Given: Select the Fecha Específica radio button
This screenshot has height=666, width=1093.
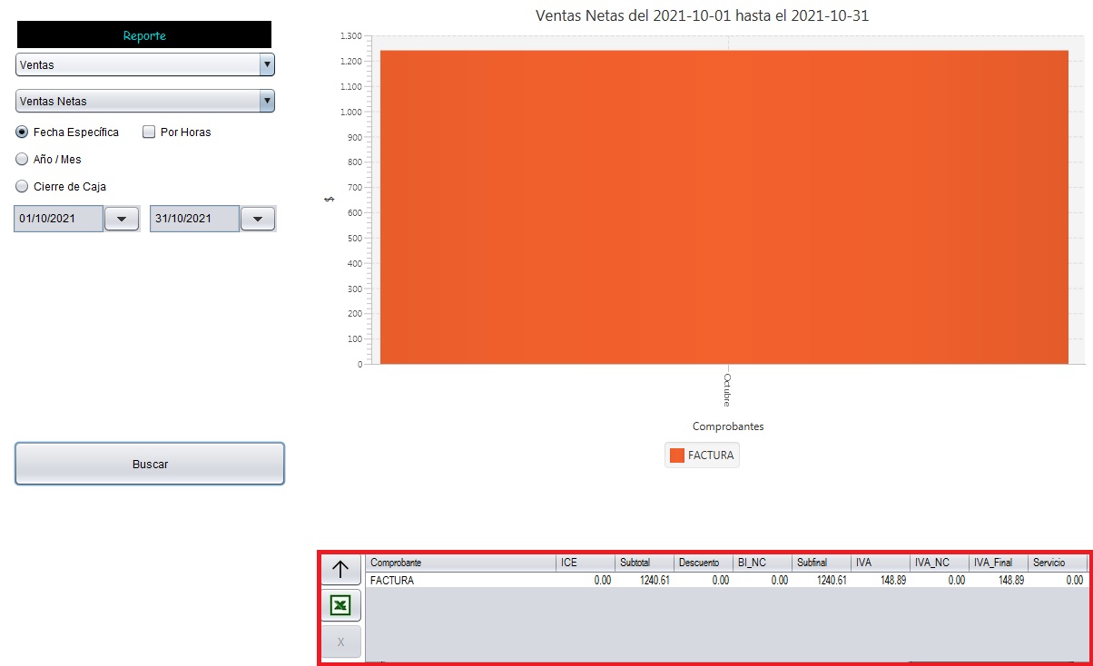Looking at the screenshot, I should click(23, 132).
